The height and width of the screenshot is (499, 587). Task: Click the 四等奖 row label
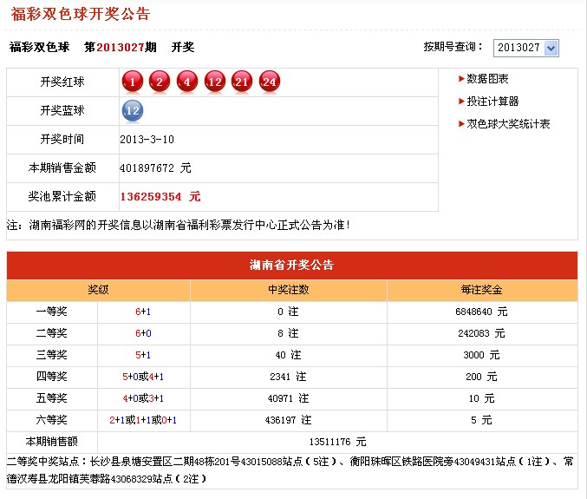tap(52, 377)
